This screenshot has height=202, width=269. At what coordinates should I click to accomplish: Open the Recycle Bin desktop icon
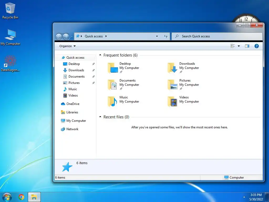10,11
